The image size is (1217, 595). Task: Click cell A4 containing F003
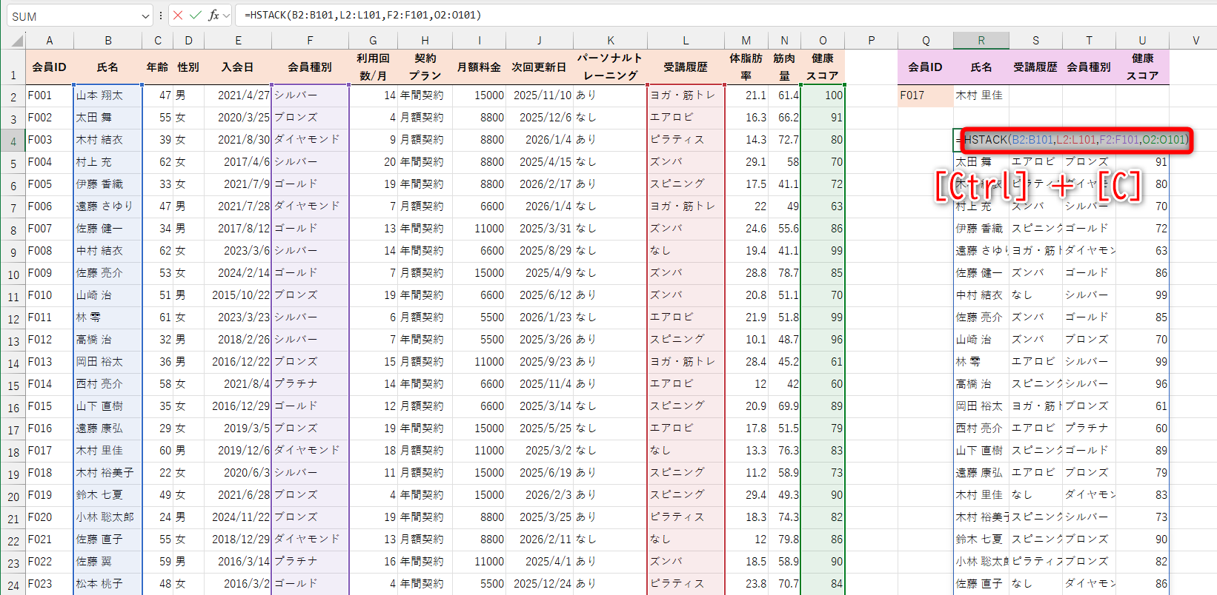(x=50, y=140)
